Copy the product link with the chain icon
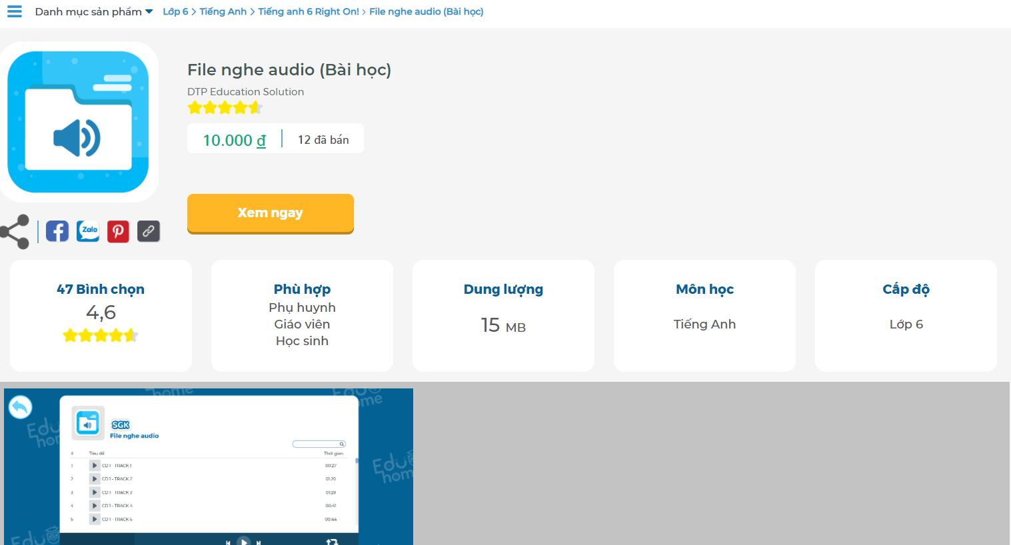Viewport: 1011px width, 545px height. pos(149,231)
